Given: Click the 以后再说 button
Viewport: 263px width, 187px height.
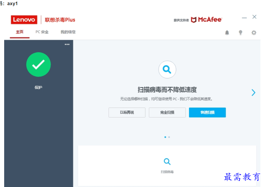Looking at the screenshot, I should (127, 112).
